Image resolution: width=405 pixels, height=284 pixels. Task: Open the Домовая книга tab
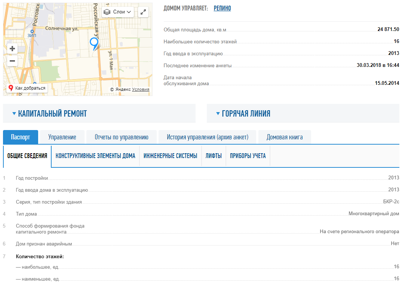285,137
